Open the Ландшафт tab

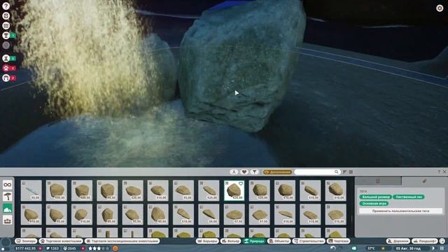[x=425, y=241]
